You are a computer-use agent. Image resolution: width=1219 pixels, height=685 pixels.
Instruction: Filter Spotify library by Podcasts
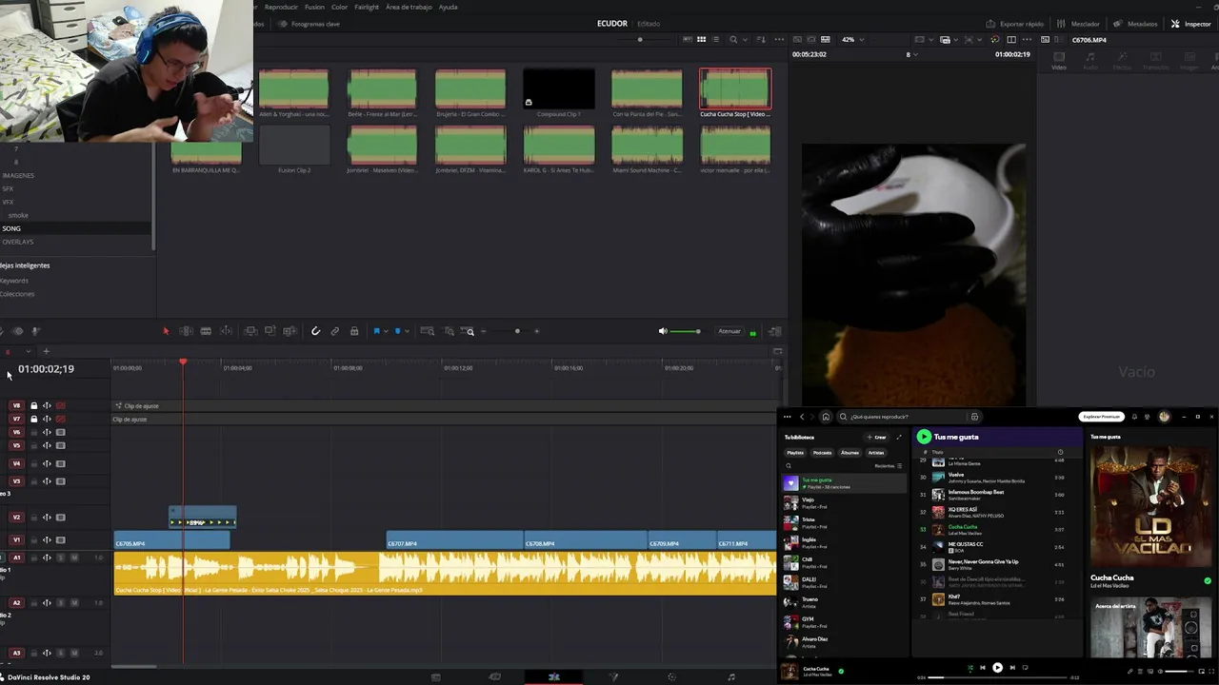822,453
